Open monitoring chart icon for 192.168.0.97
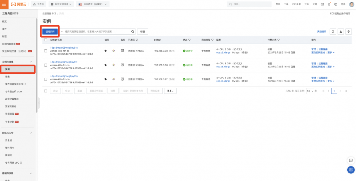This screenshot has height=181, width=356. pos(122,79)
